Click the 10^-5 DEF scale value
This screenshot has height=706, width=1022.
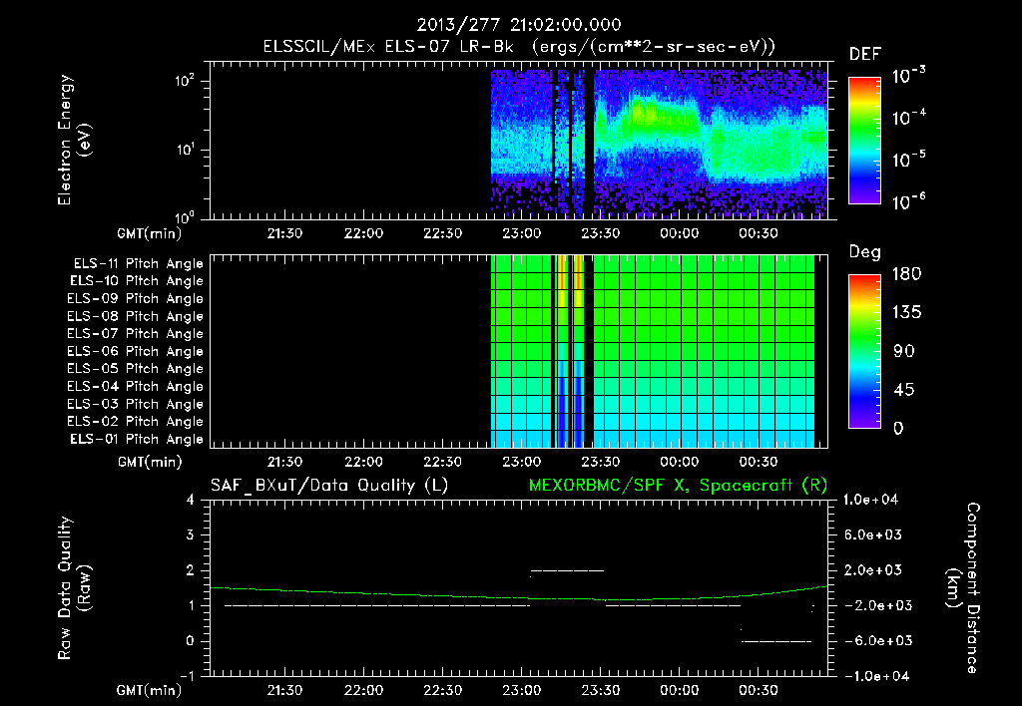click(x=908, y=160)
